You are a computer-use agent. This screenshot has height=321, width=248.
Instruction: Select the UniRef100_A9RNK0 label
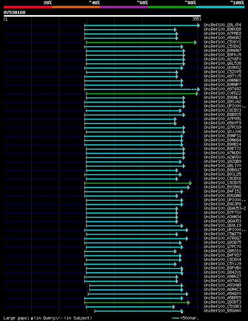click(x=222, y=81)
